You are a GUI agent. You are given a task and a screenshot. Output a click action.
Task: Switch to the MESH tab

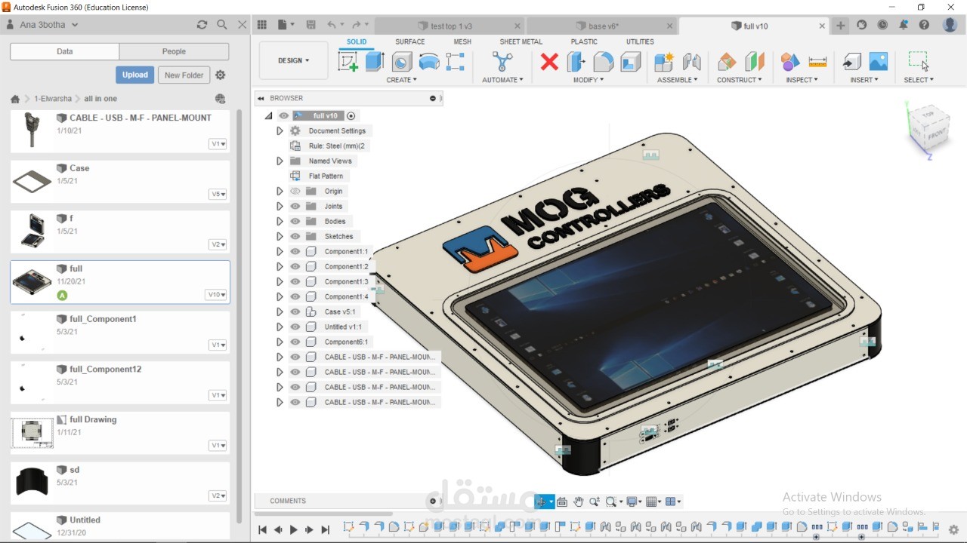(x=462, y=42)
